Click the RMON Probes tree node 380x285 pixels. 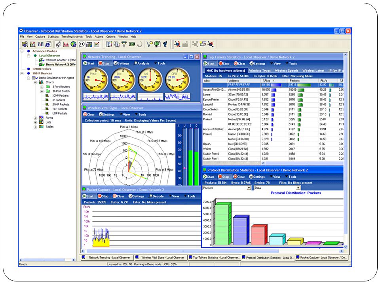pos(42,69)
